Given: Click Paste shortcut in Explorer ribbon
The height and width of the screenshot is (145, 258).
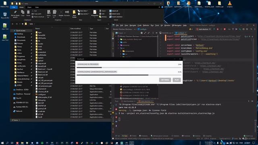Looking at the screenshot, I should click(37, 17).
